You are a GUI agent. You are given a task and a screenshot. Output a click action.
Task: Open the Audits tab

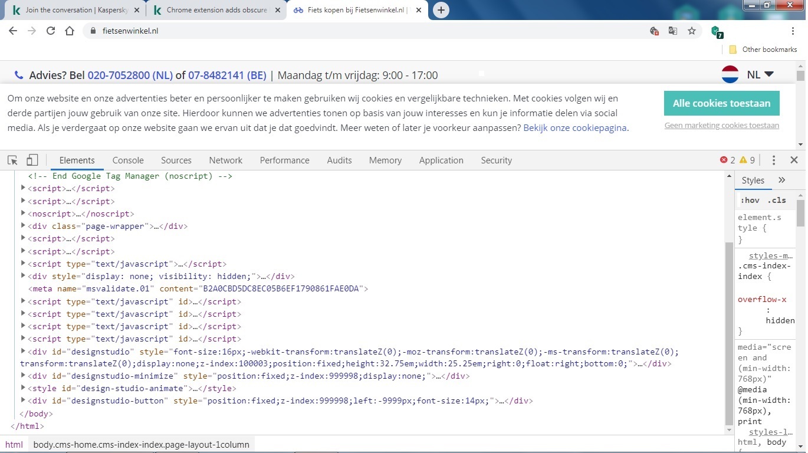click(339, 160)
